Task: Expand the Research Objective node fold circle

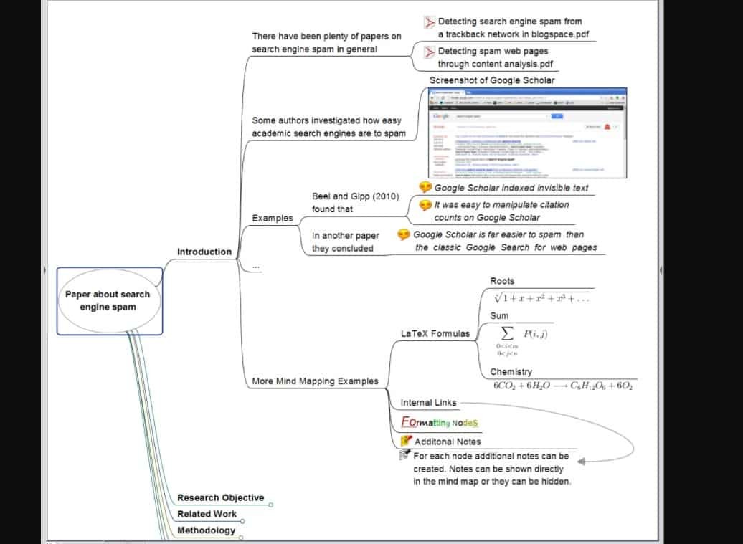Action: pyautogui.click(x=271, y=505)
